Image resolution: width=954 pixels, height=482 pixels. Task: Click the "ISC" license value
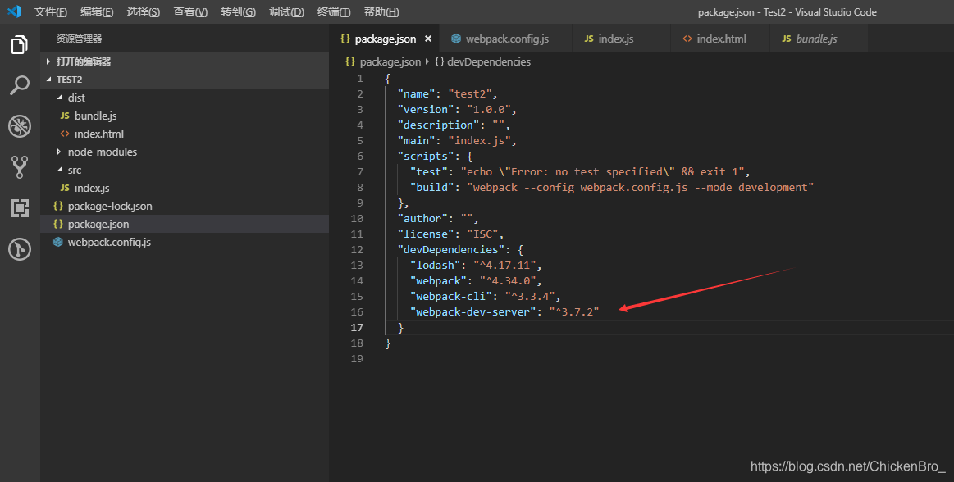click(482, 234)
